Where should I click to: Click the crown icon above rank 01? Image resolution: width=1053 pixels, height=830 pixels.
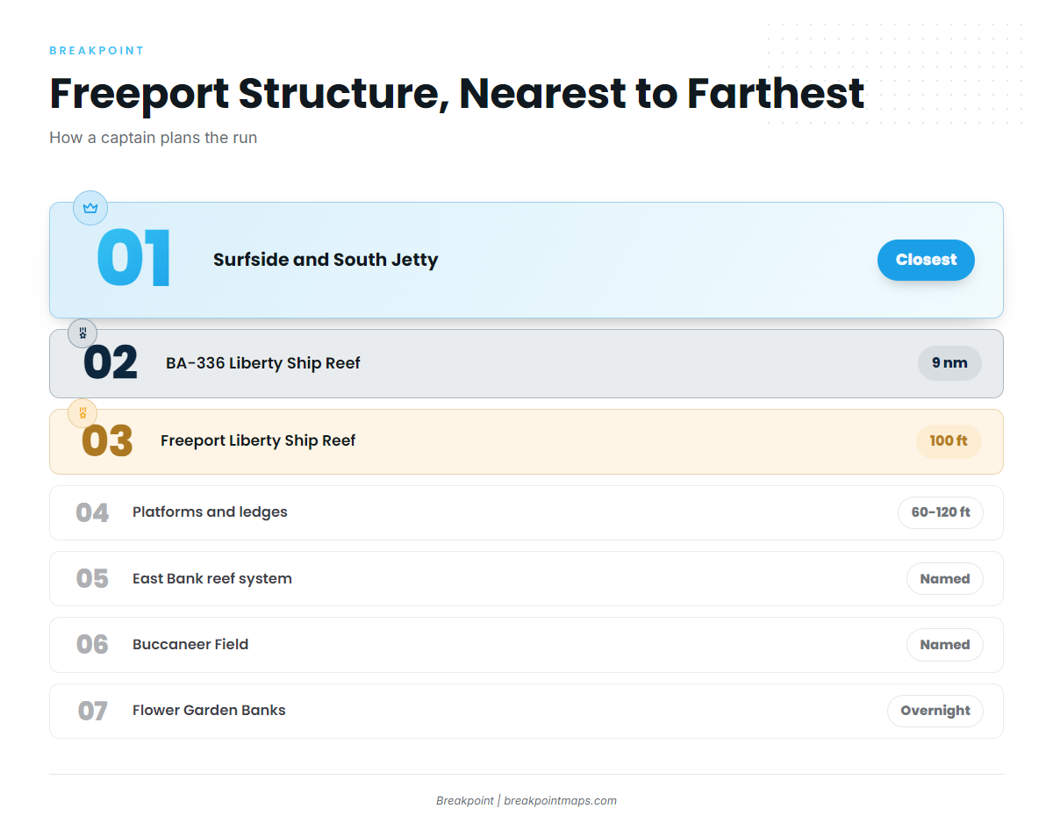click(90, 208)
